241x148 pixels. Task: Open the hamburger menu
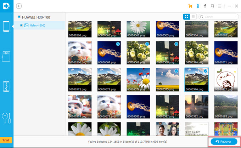pyautogui.click(x=220, y=6)
